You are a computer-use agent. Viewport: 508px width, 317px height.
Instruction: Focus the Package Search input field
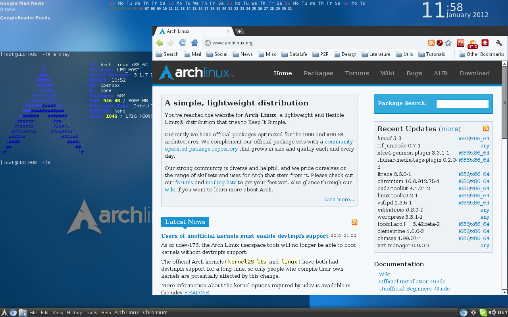[x=462, y=104]
